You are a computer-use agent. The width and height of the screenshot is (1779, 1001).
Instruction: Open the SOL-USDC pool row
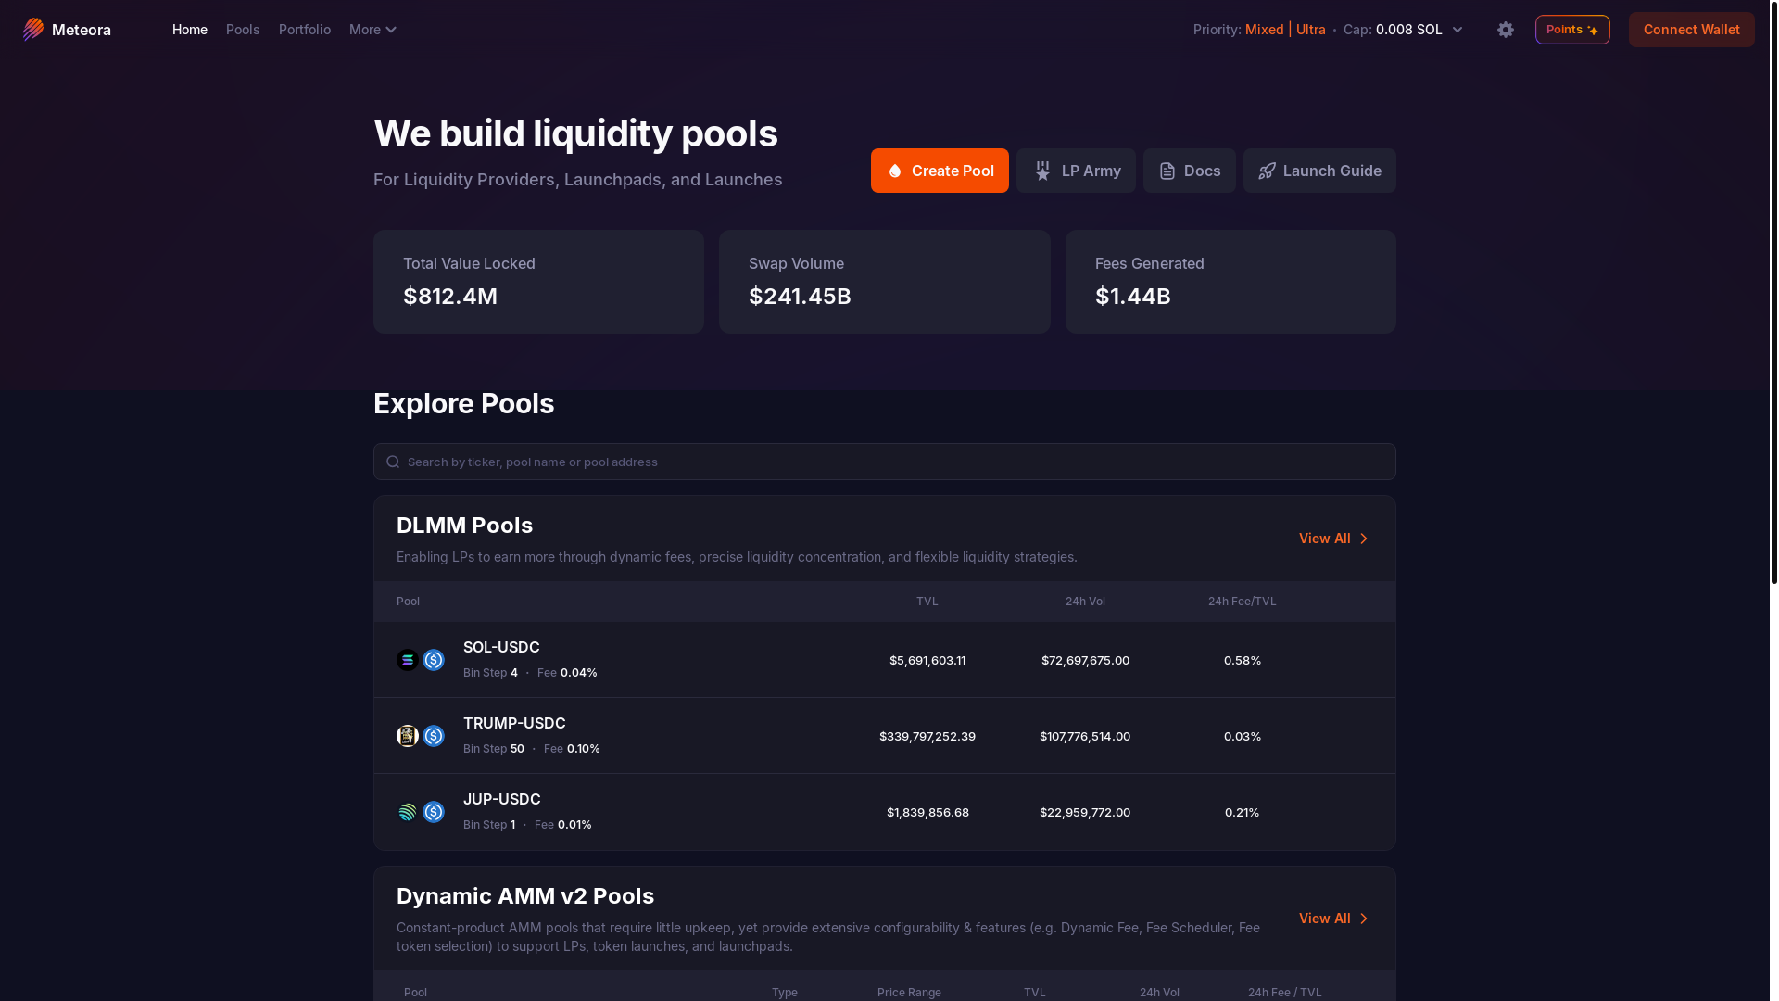pyautogui.click(x=885, y=660)
